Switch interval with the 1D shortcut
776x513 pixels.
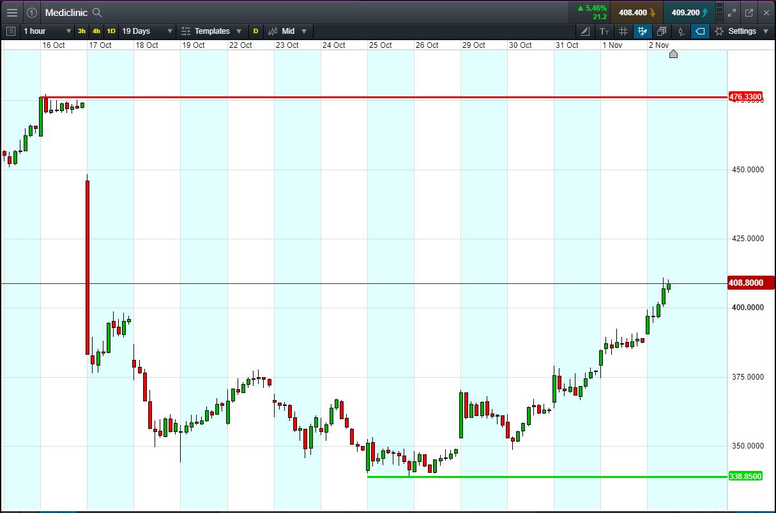[x=111, y=31]
